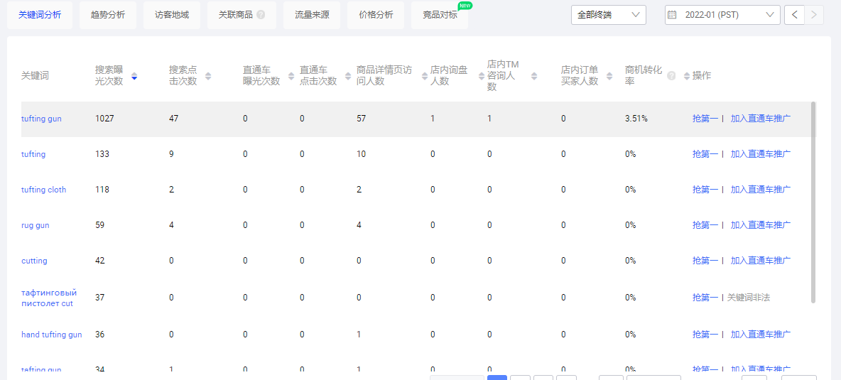The width and height of the screenshot is (841, 380).
Task: Open the 访客地域 tab
Action: [172, 15]
